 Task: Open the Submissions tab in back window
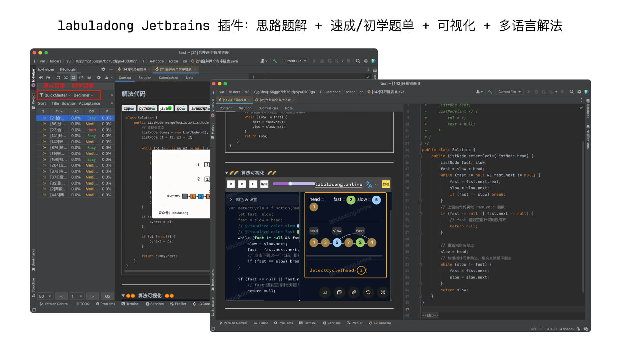click(x=169, y=78)
